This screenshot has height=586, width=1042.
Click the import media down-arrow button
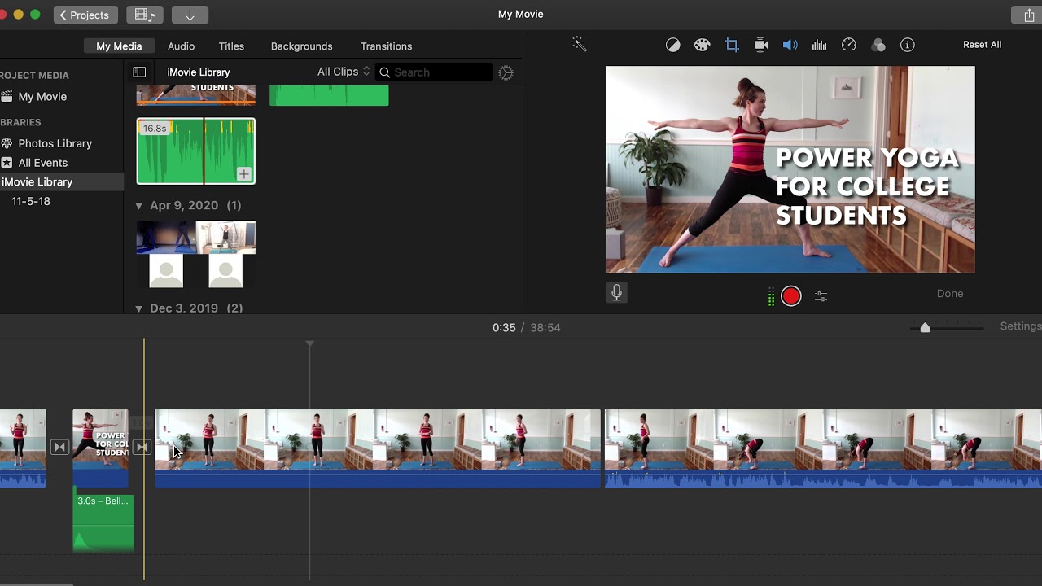[x=190, y=15]
